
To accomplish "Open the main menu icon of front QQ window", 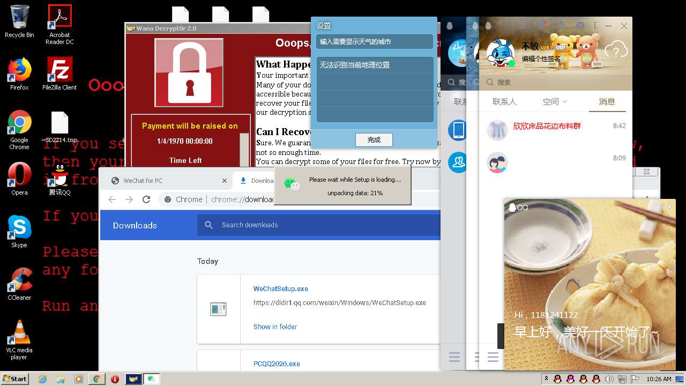I will [493, 358].
